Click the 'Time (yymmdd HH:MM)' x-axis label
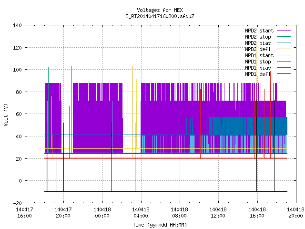This screenshot has height=229, width=305. click(x=160, y=225)
